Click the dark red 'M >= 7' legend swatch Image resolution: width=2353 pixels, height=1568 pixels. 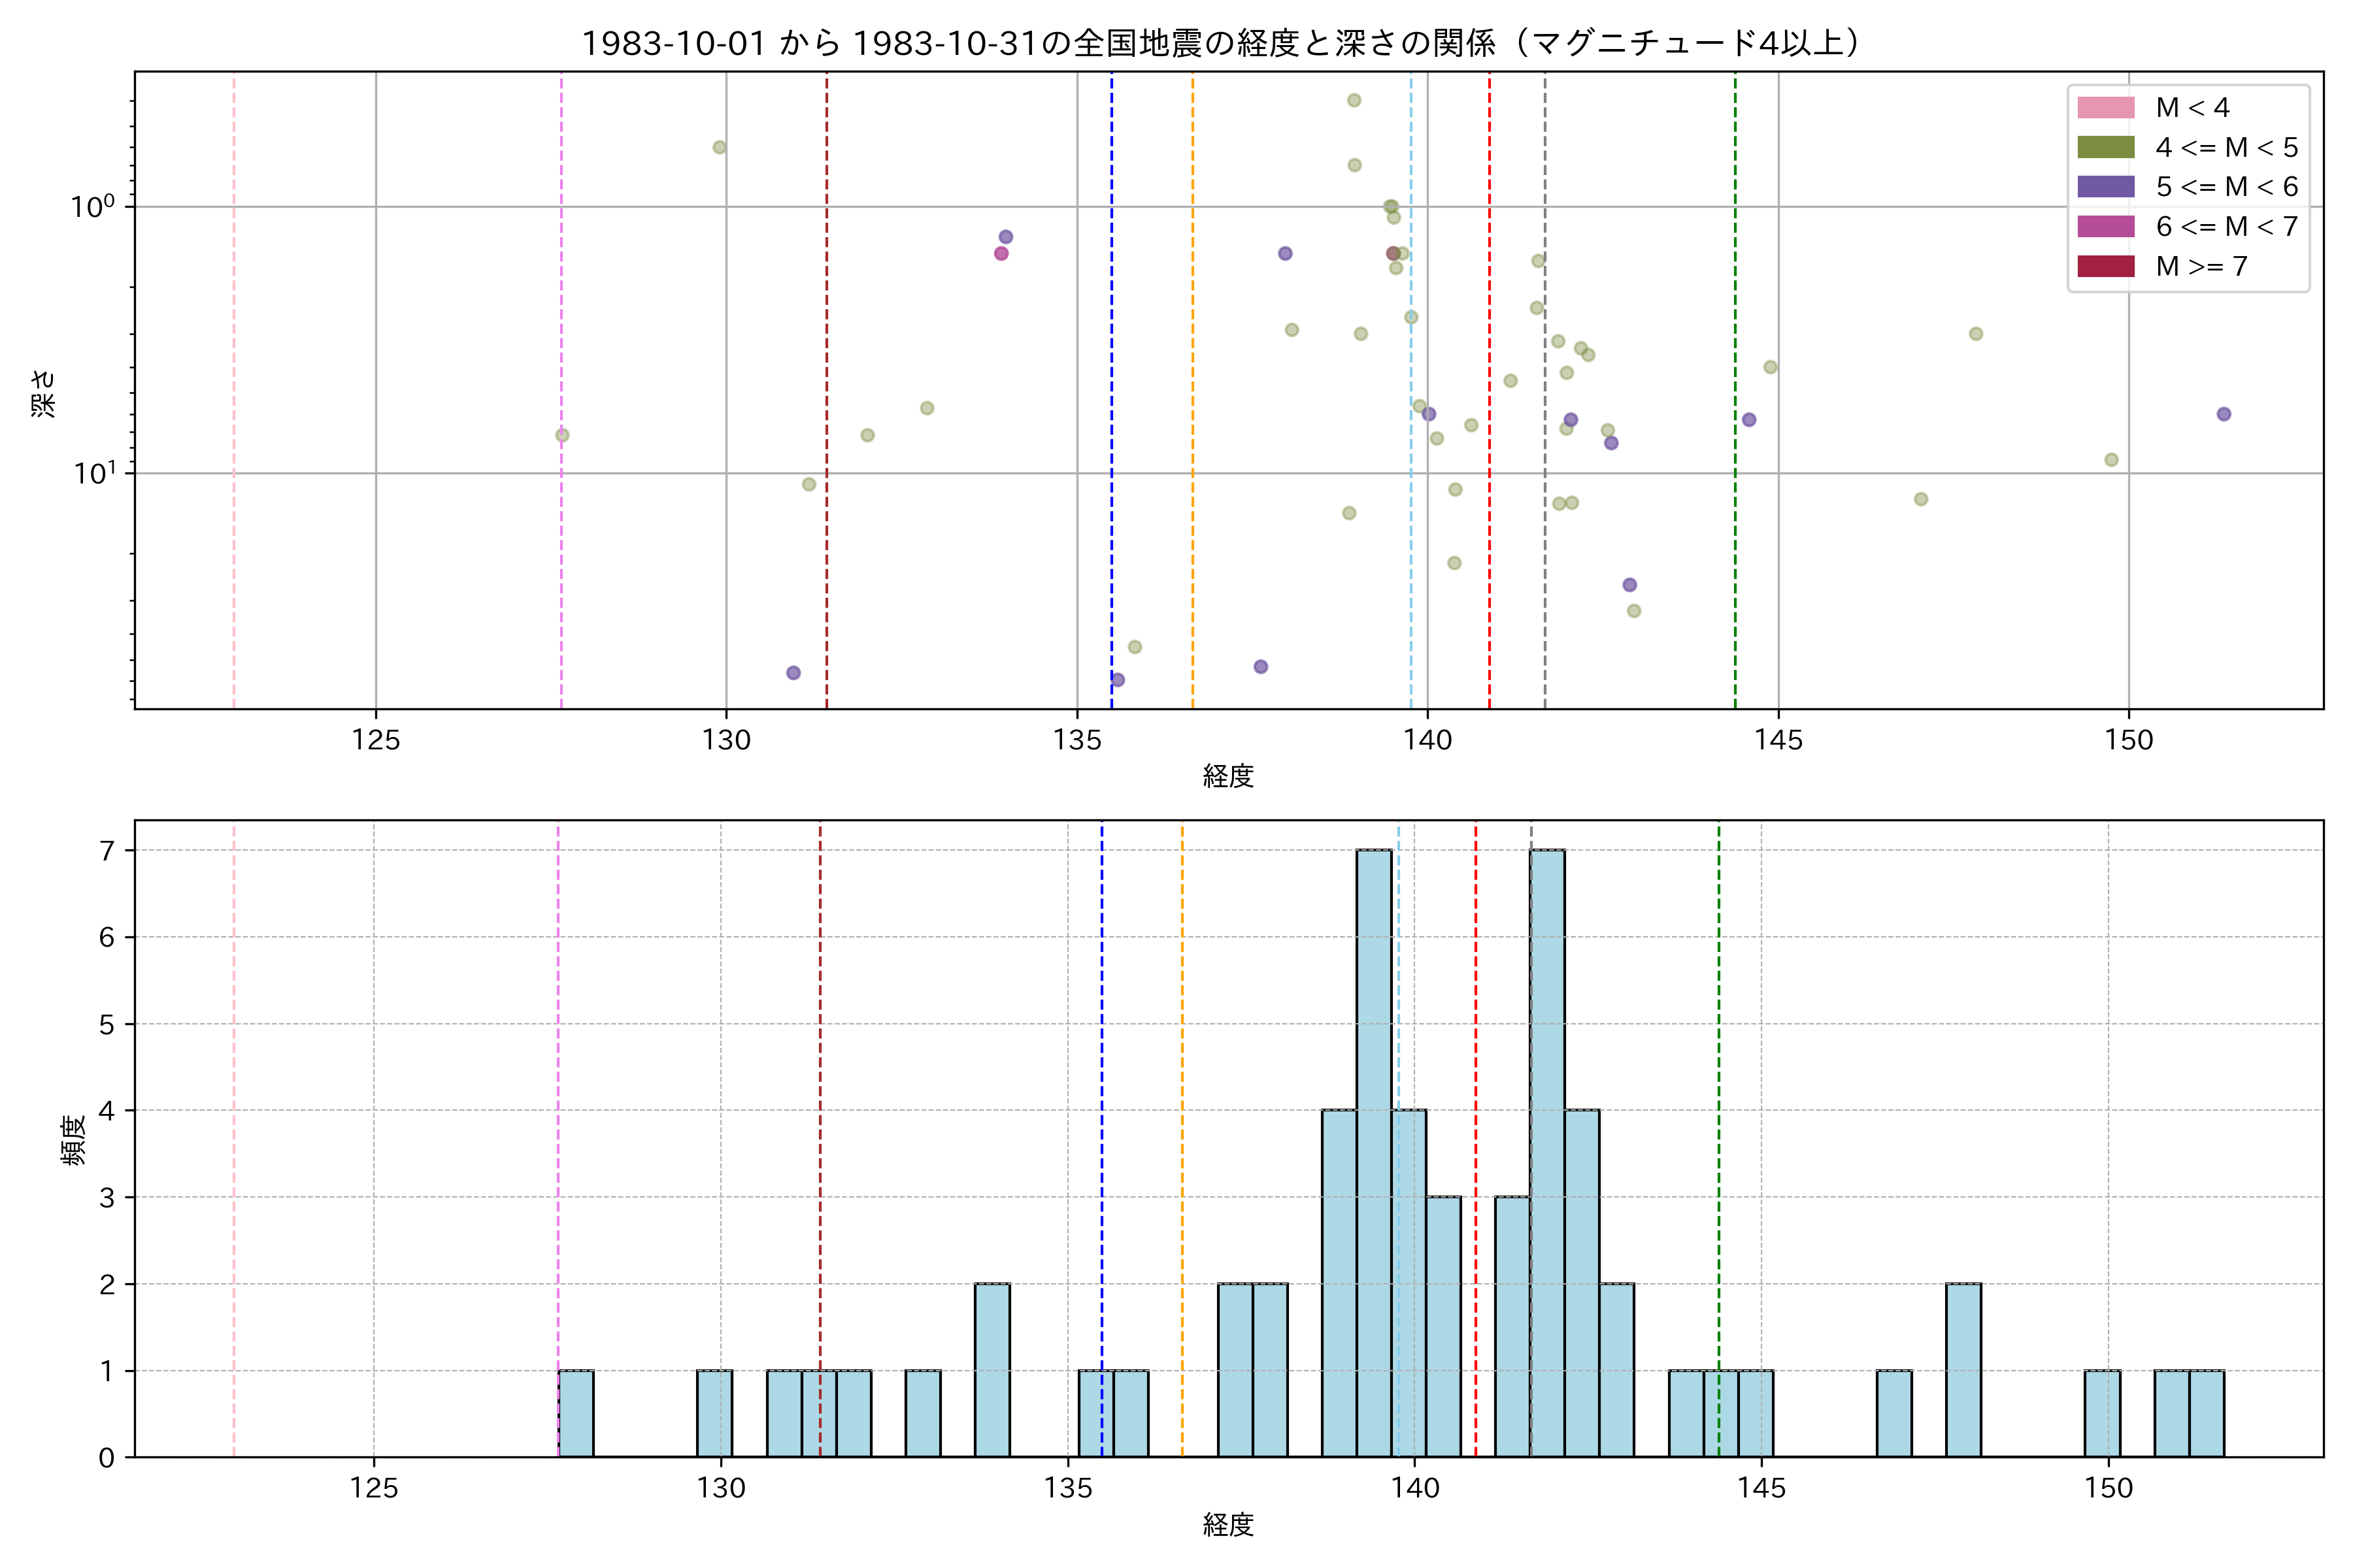coord(2105,266)
